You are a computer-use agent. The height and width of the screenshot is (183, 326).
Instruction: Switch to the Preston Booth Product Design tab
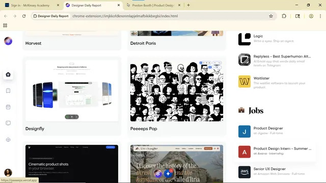coord(153,5)
